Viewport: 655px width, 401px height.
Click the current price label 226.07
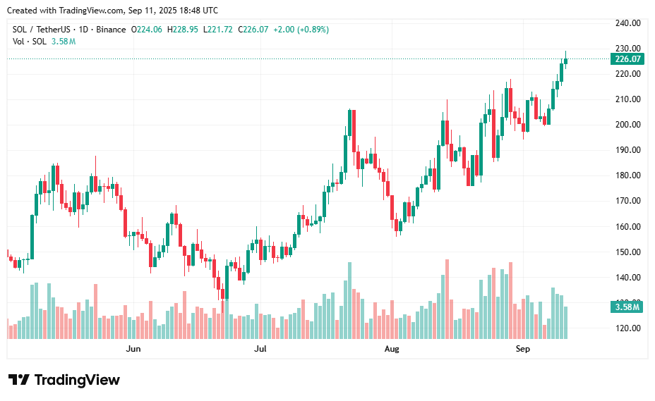[627, 59]
